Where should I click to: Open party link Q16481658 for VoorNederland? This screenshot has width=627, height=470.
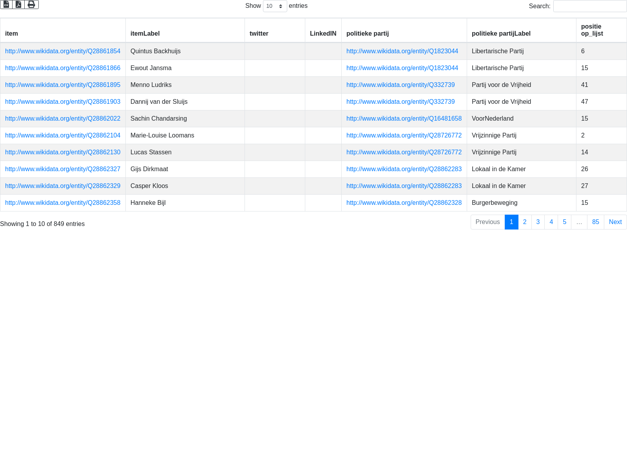[404, 119]
